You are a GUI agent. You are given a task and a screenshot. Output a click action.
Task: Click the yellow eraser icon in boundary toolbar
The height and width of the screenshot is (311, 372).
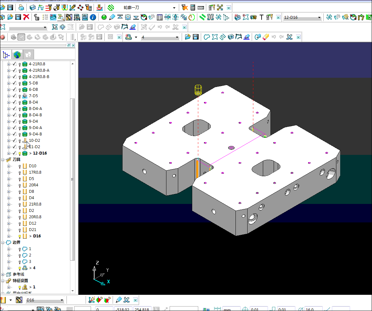click(x=266, y=37)
